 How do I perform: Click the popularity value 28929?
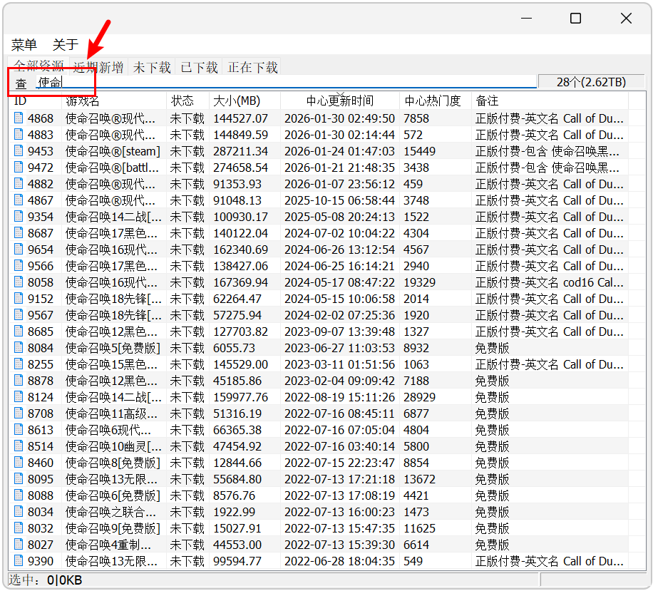tap(419, 397)
